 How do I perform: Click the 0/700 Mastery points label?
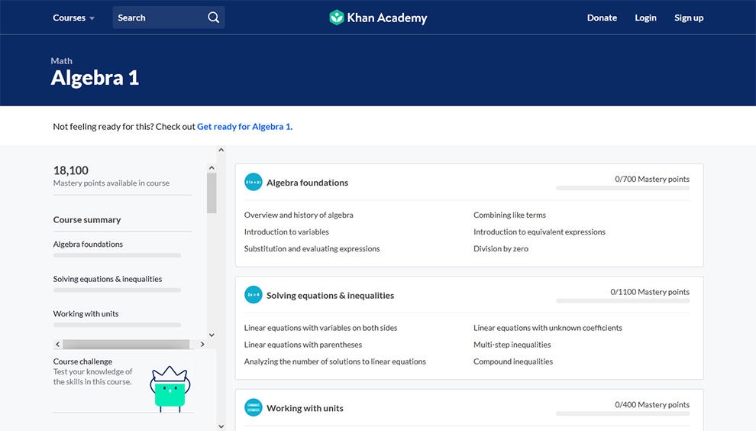pyautogui.click(x=652, y=179)
